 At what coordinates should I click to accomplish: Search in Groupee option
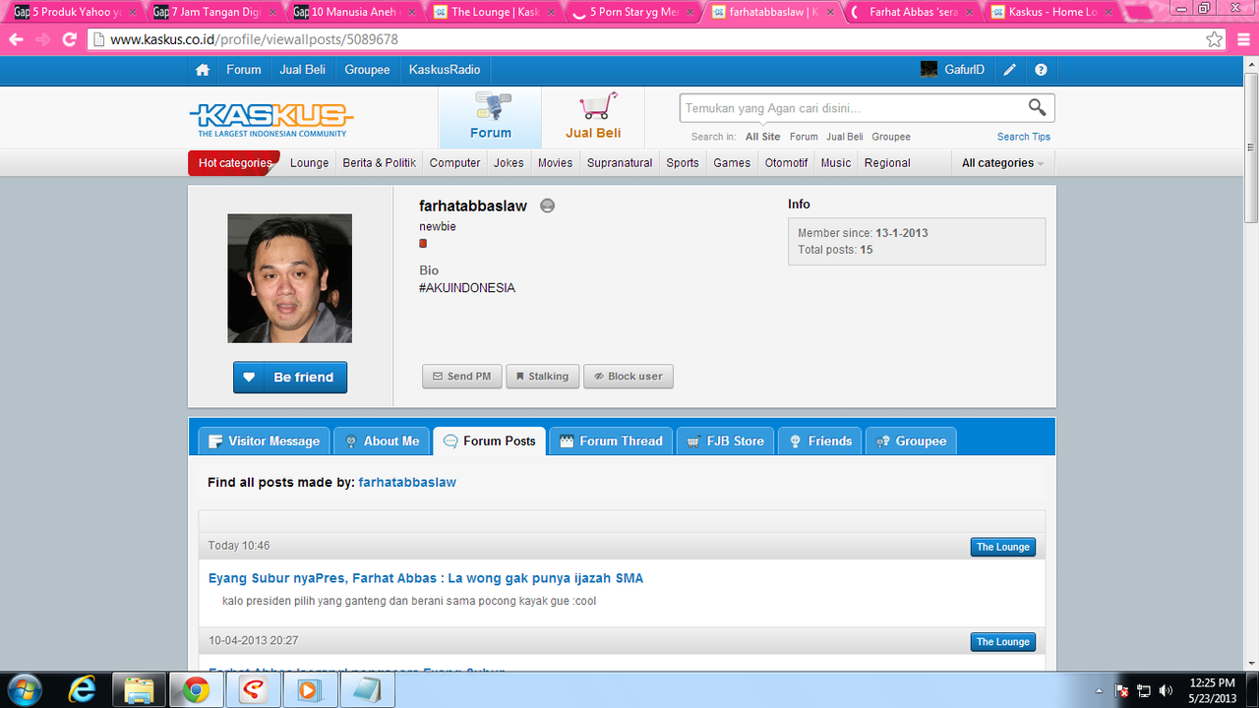pos(891,137)
